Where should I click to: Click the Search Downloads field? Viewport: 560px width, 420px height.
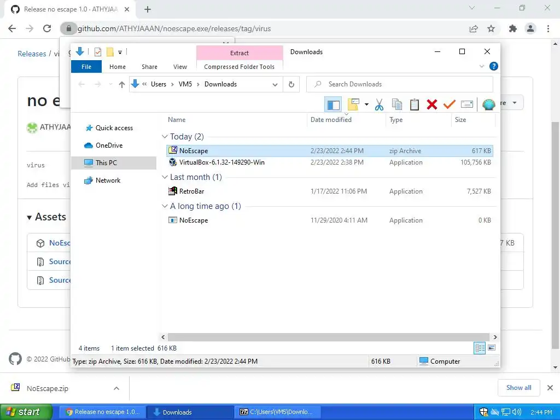(400, 84)
